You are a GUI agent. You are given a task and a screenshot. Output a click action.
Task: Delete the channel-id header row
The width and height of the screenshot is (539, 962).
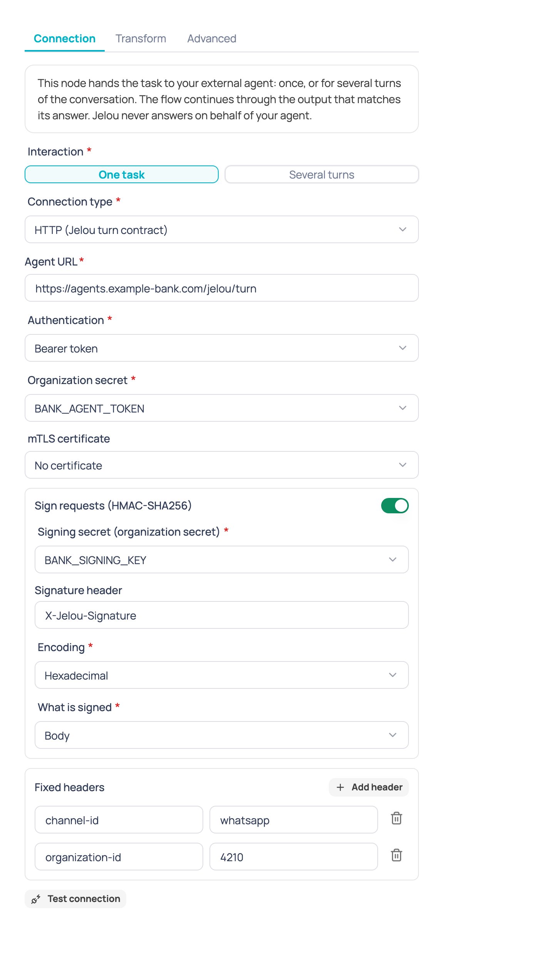pyautogui.click(x=396, y=818)
